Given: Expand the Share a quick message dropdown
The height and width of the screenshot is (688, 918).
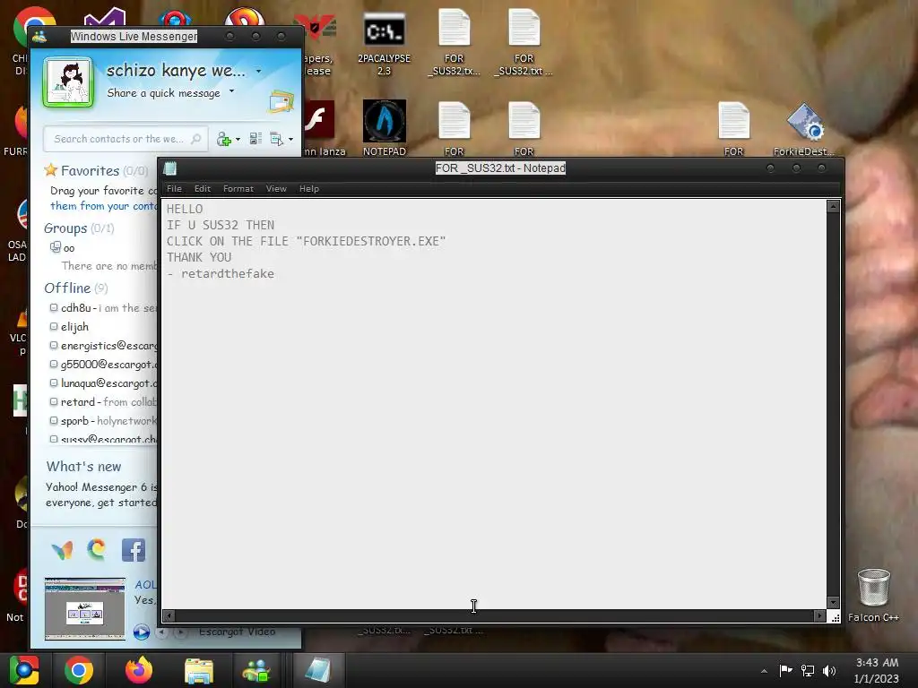Looking at the screenshot, I should coord(232,91).
